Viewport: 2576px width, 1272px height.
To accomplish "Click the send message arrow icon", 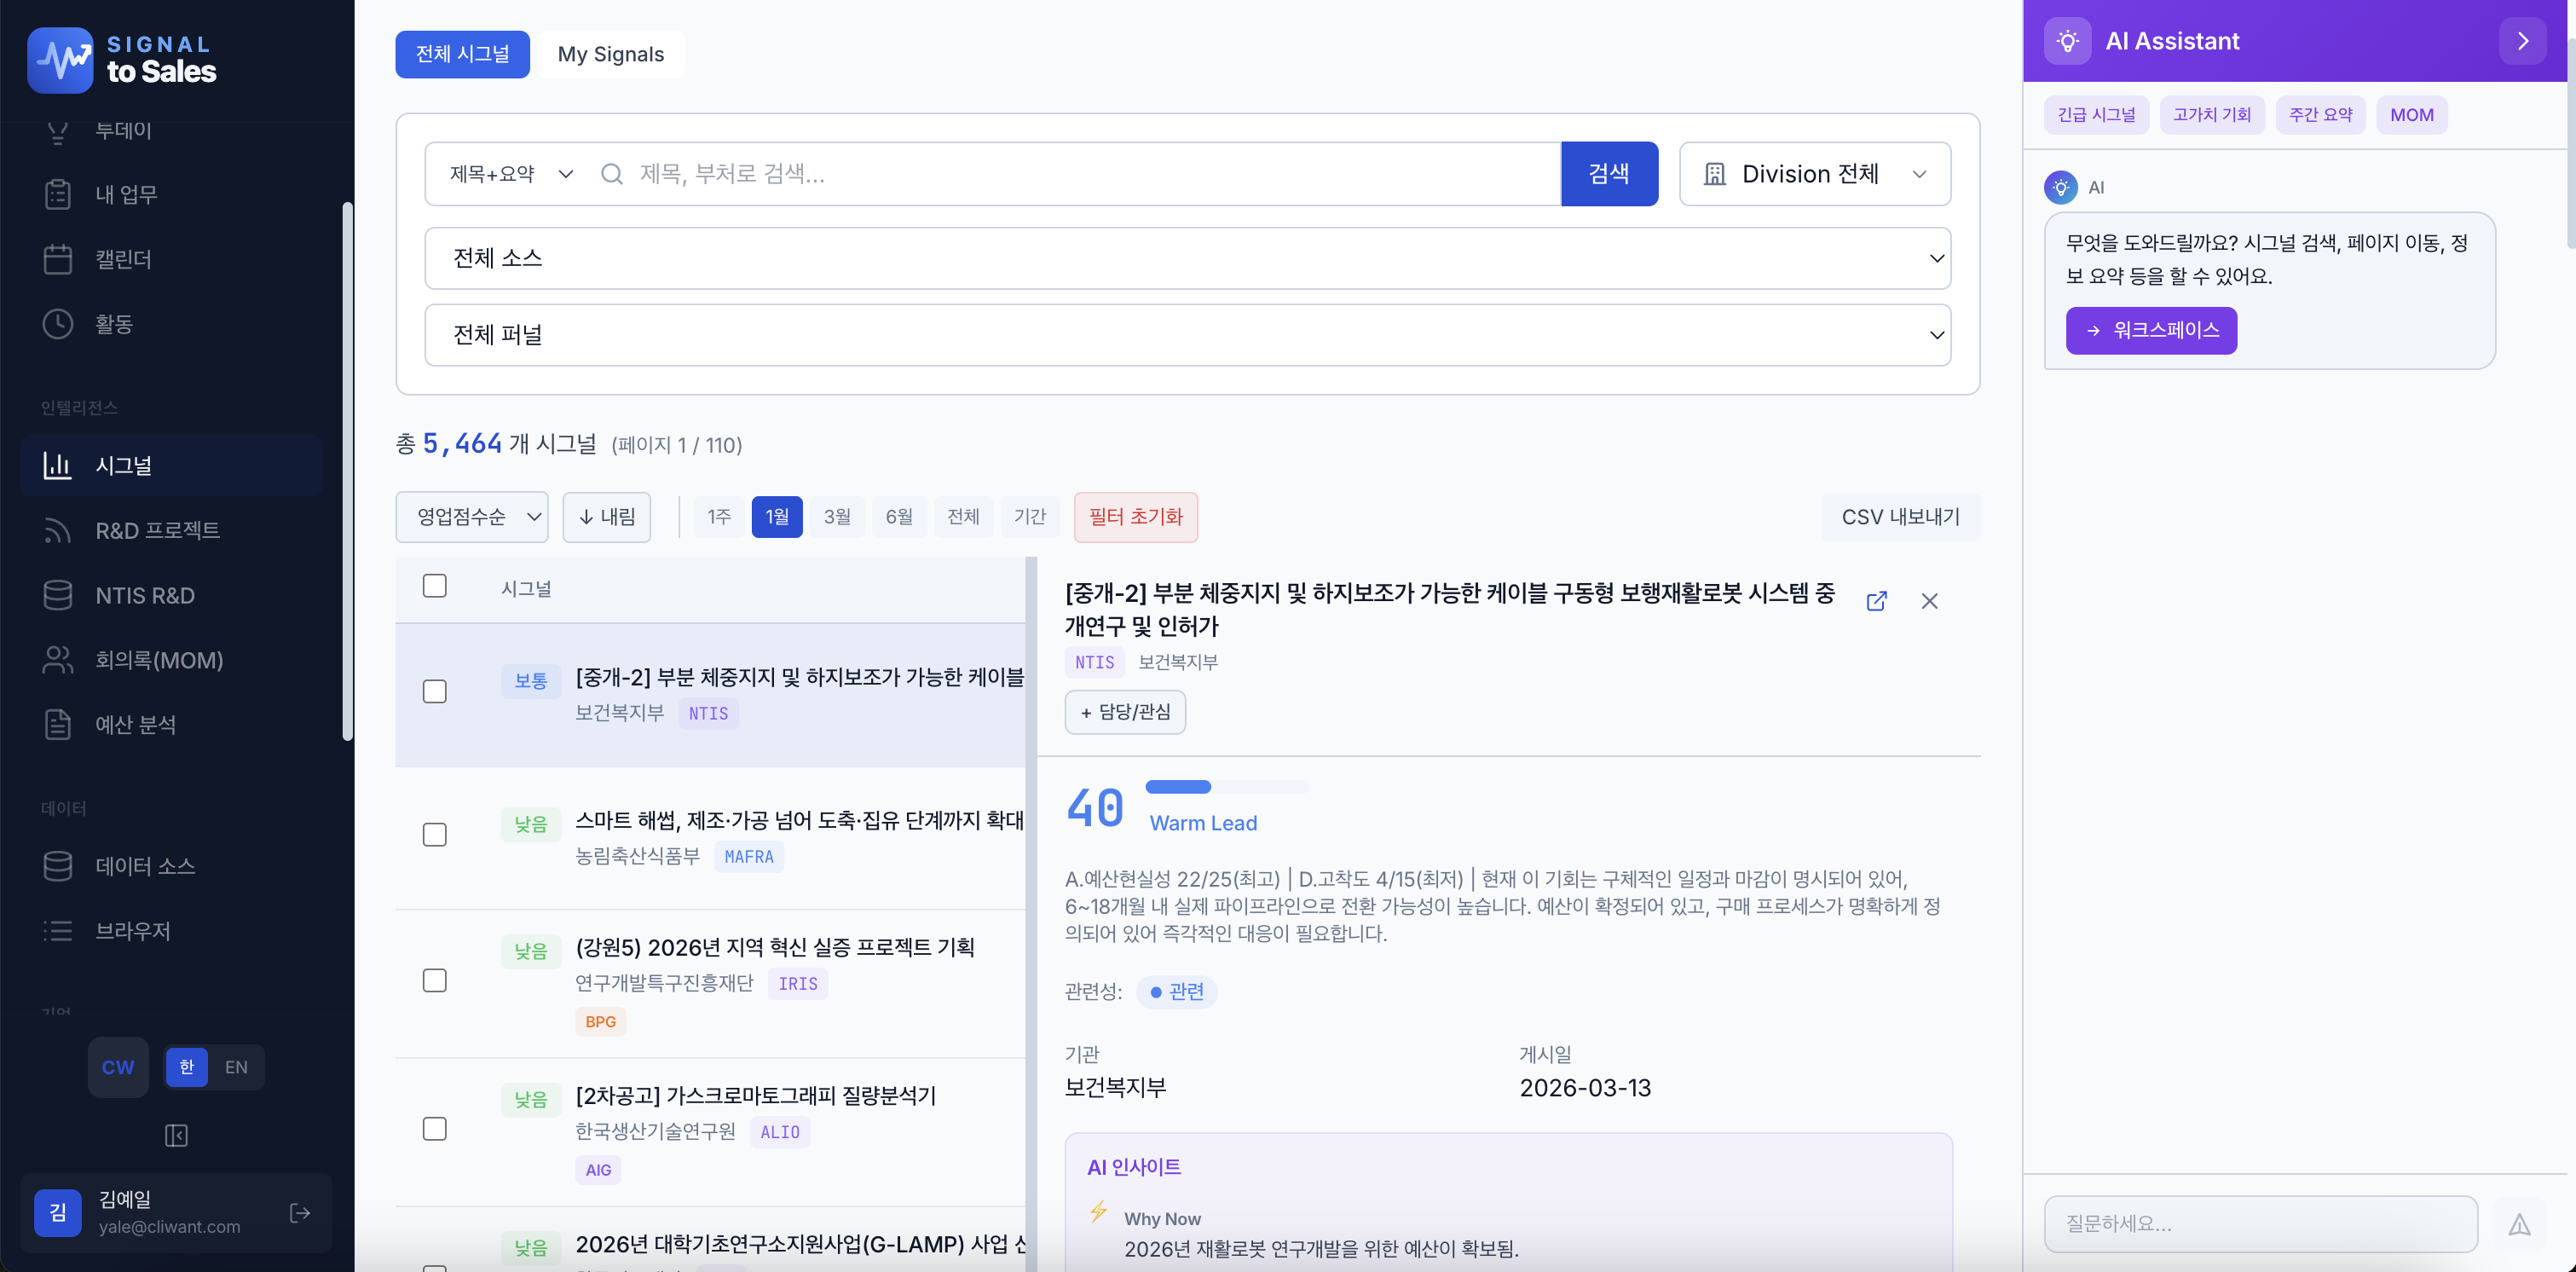I will 2518,1224.
